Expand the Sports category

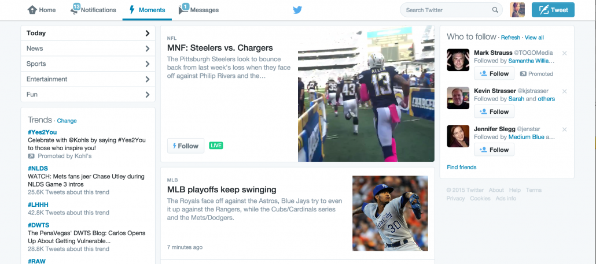(x=88, y=64)
